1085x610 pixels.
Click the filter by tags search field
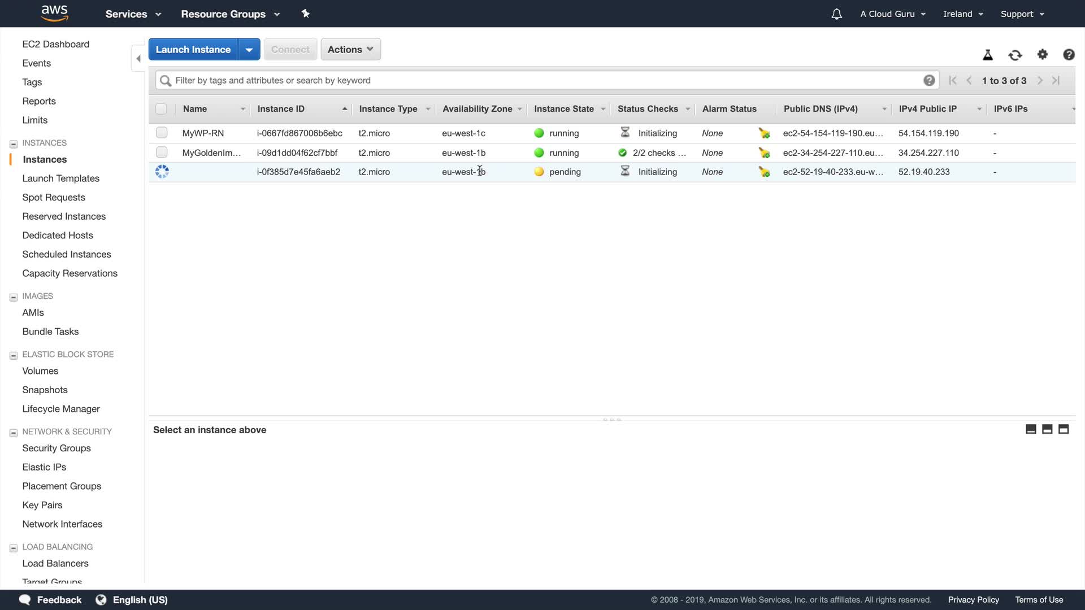542,80
